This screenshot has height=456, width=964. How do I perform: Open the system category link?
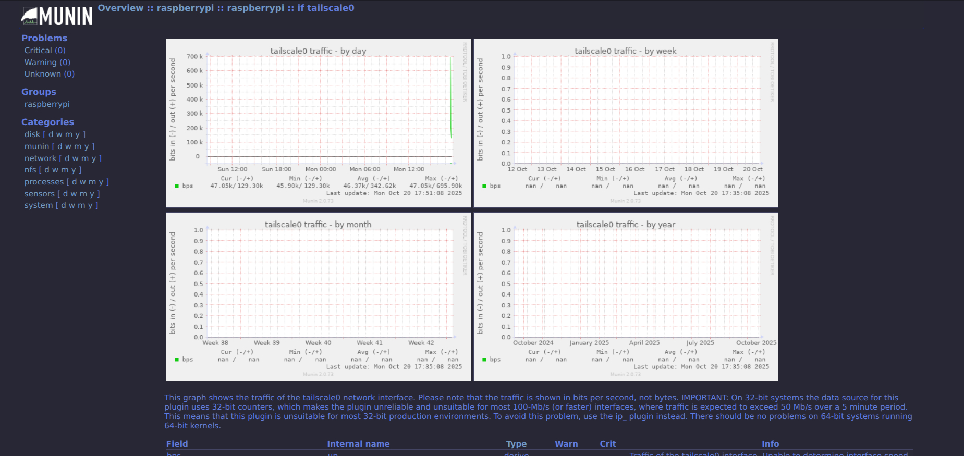(38, 205)
